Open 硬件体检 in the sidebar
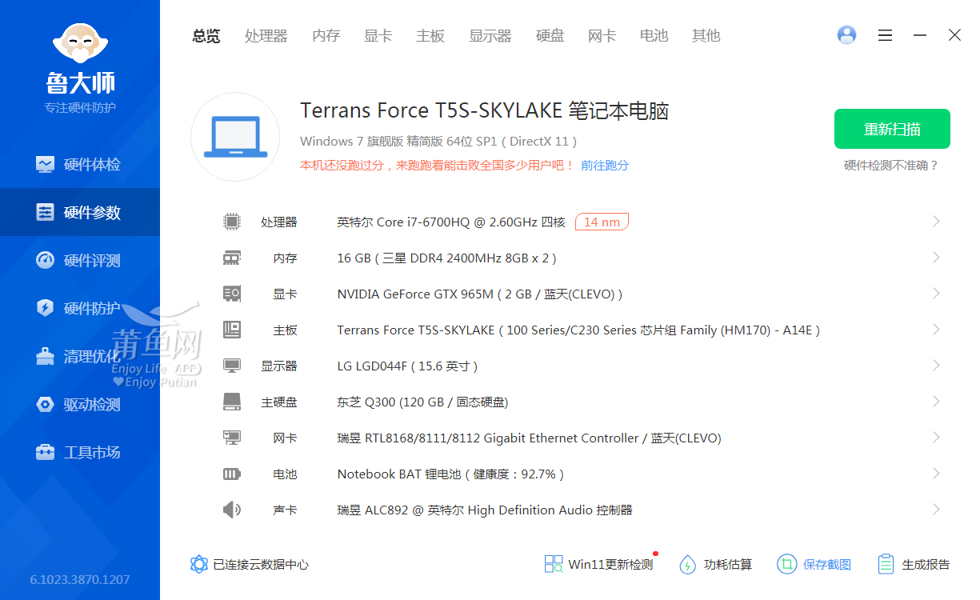Screen dimensions: 980x600 80,164
